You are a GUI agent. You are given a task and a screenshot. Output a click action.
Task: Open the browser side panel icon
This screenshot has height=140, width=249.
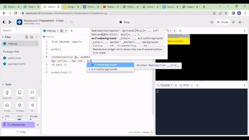point(233,13)
